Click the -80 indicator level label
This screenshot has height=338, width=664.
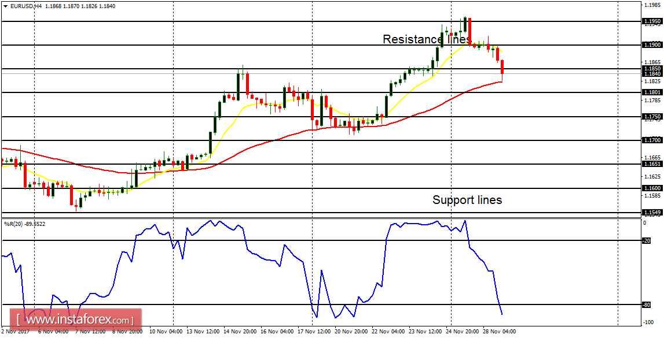point(647,304)
